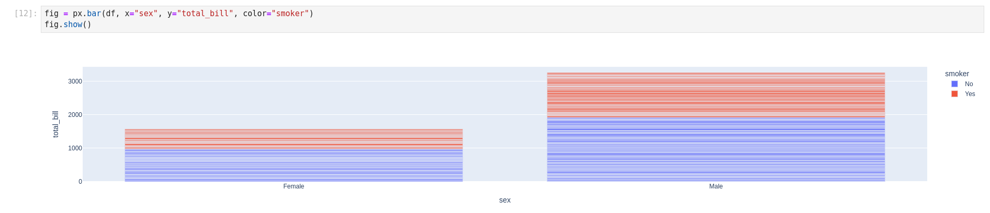This screenshot has height=213, width=990.
Task: Click the "total_bill" y-axis title
Action: point(56,124)
